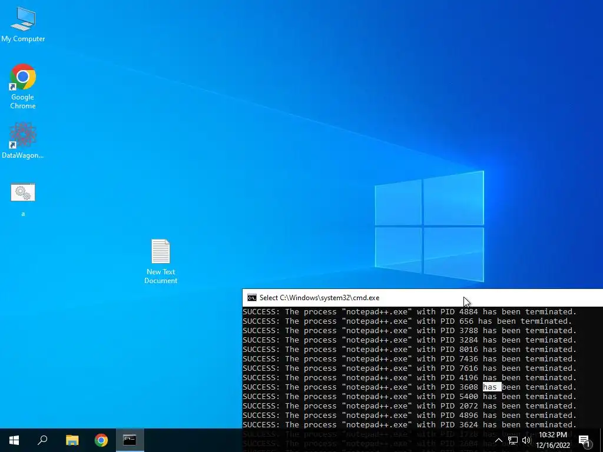Click the highlighted word 'has' on PID 3608 line

[492, 387]
